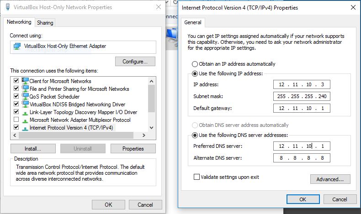This screenshot has height=214, width=361.
Task: Click the Default gateway field
Action: pyautogui.click(x=302, y=108)
